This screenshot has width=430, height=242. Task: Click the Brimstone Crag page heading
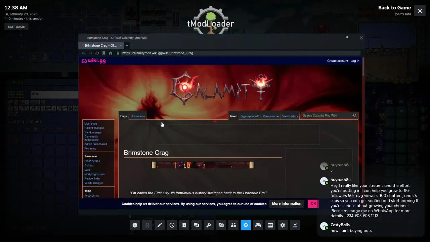[x=146, y=153]
